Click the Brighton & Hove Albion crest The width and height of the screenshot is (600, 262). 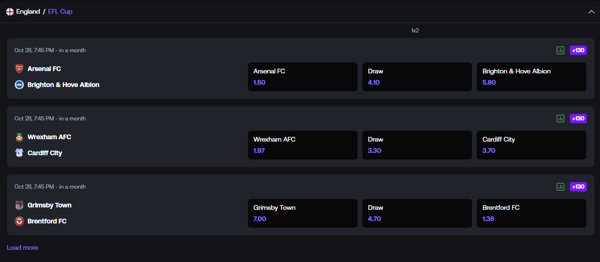point(19,85)
